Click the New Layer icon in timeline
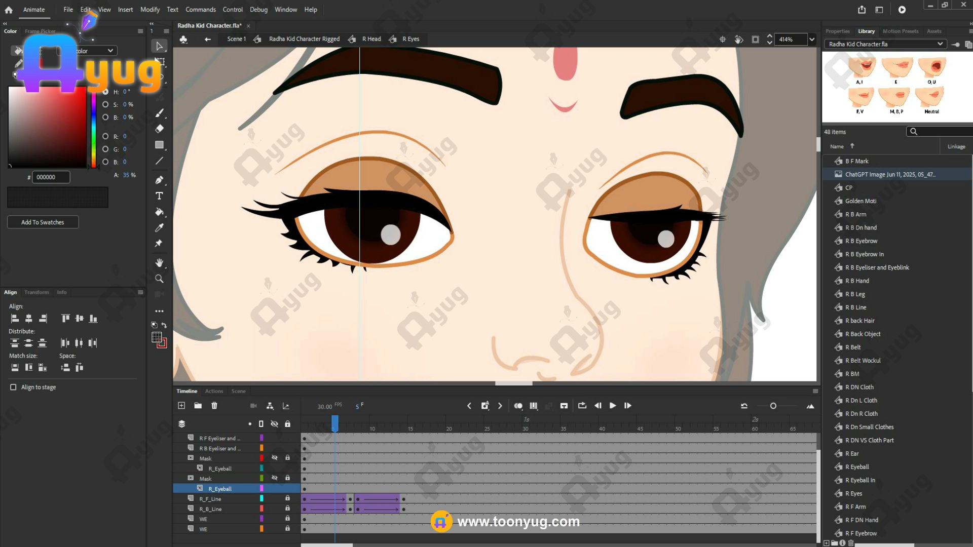The image size is (973, 547). click(x=181, y=406)
